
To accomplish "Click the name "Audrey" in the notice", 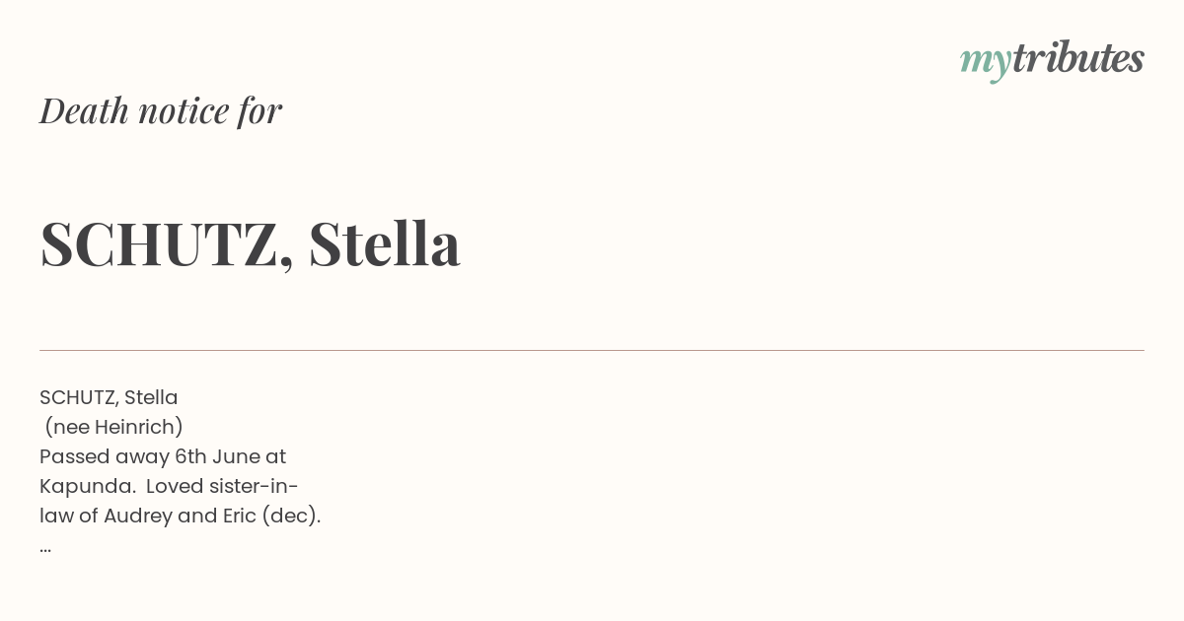I will click(138, 516).
